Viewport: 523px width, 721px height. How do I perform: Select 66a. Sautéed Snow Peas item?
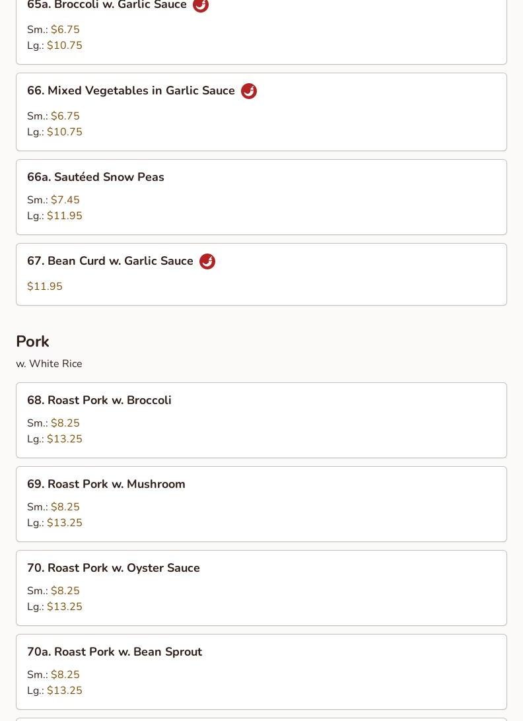coord(96,177)
